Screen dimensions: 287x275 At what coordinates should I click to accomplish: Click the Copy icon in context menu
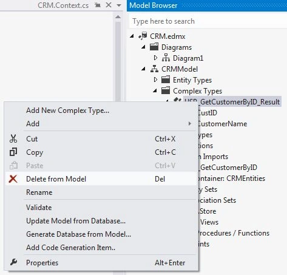coord(13,152)
